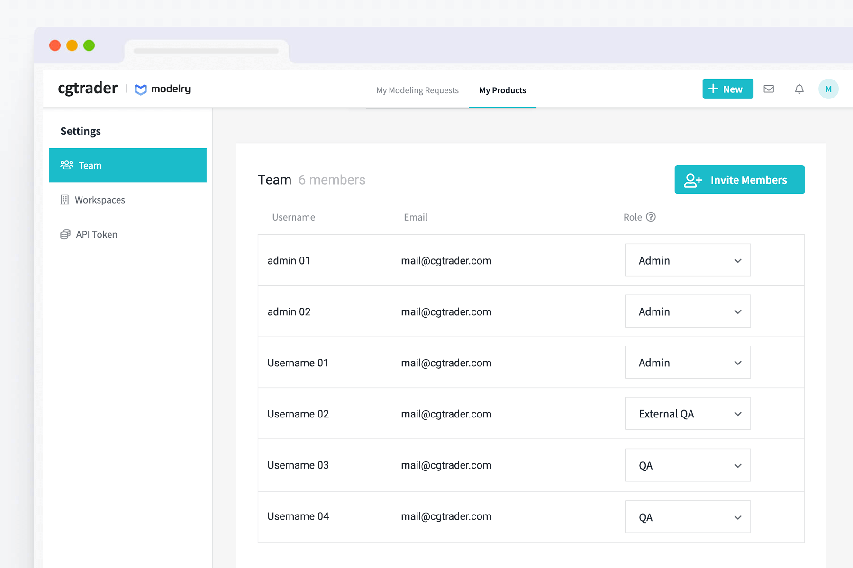853x568 pixels.
Task: Click the modelry logo icon
Action: pos(141,89)
